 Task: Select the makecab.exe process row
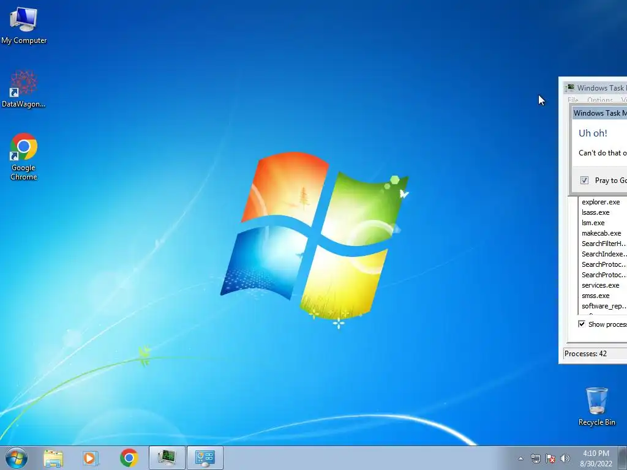pos(603,233)
